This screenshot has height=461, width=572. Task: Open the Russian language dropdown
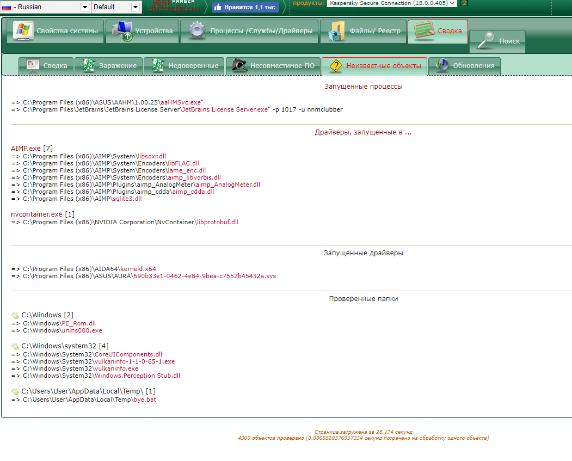pos(84,7)
